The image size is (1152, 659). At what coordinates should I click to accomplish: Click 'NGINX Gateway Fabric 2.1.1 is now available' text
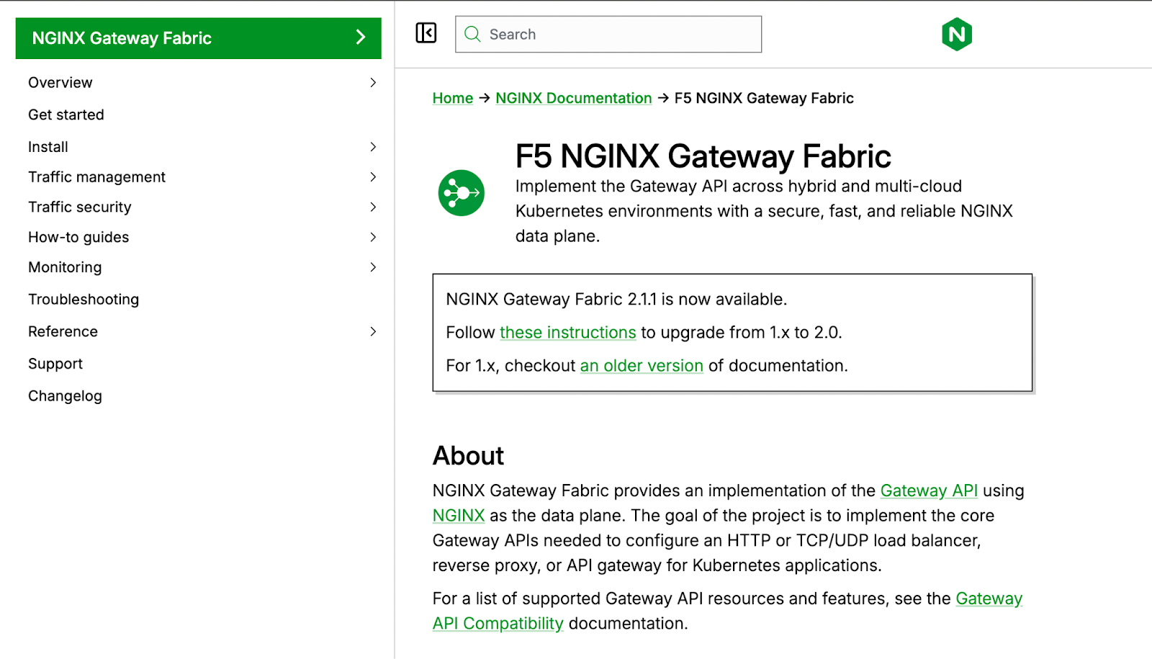coord(616,299)
